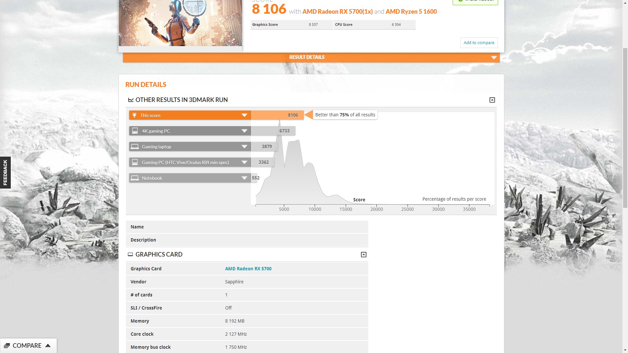Expand the This score dropdown arrow
The image size is (628, 353).
point(244,115)
